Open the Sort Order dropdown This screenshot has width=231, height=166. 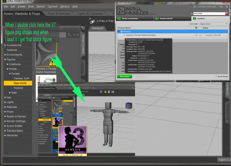pyautogui.click(x=213, y=24)
